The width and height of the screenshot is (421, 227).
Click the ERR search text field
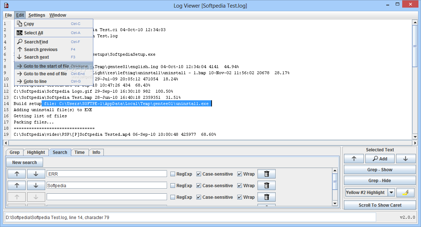pyautogui.click(x=107, y=174)
